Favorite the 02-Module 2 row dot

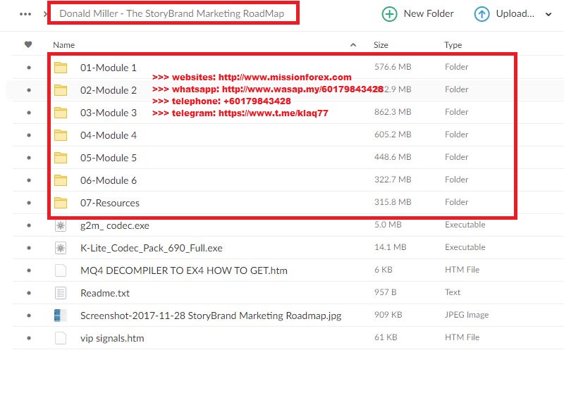(x=29, y=90)
